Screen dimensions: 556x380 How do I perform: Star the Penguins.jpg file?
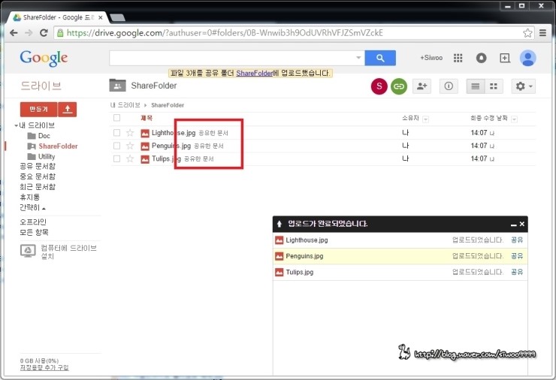(130, 146)
